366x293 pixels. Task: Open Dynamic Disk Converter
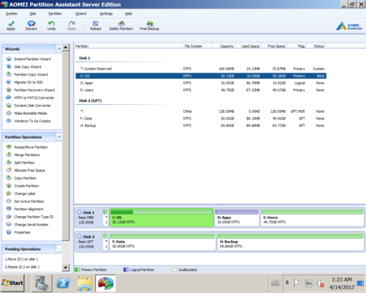(x=29, y=105)
